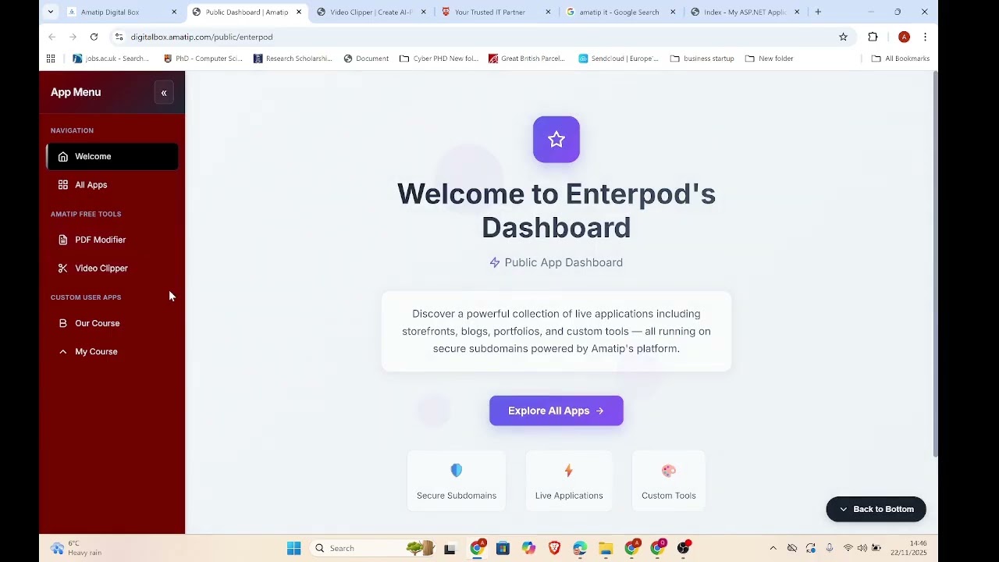Click the 'Welcome to Enterpod's Dashboard' heading
Viewport: 999px width, 562px height.
pos(556,211)
